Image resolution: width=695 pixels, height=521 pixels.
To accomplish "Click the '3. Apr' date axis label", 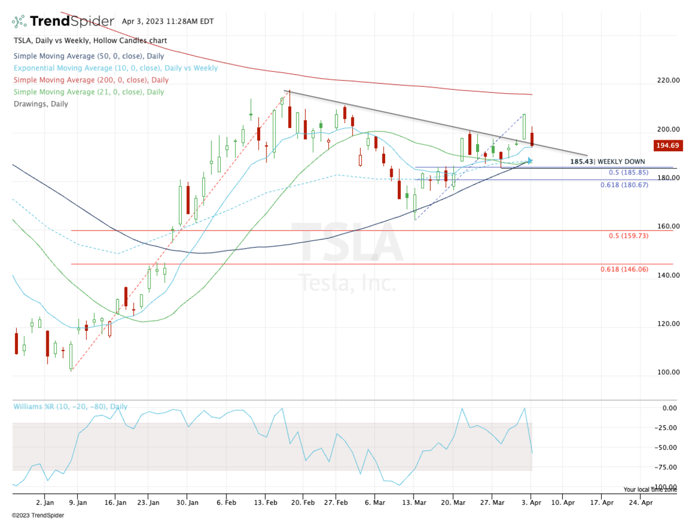I will [x=531, y=503].
